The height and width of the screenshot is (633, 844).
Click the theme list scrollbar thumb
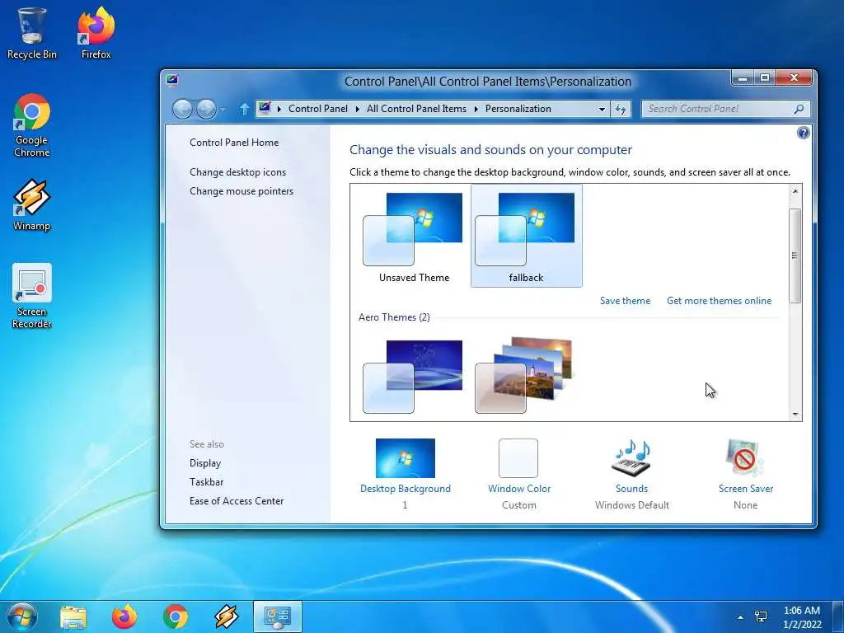795,256
